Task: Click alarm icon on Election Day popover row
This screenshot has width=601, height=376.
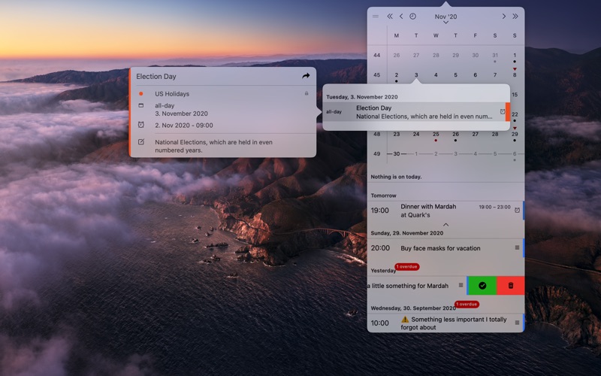Action: click(503, 111)
